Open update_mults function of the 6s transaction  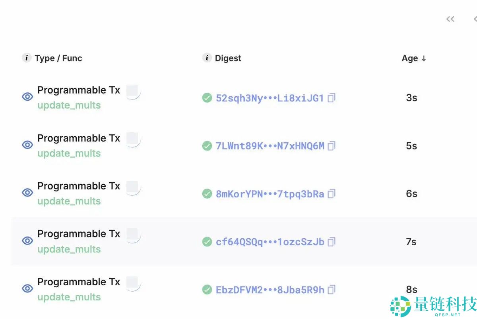[69, 201]
